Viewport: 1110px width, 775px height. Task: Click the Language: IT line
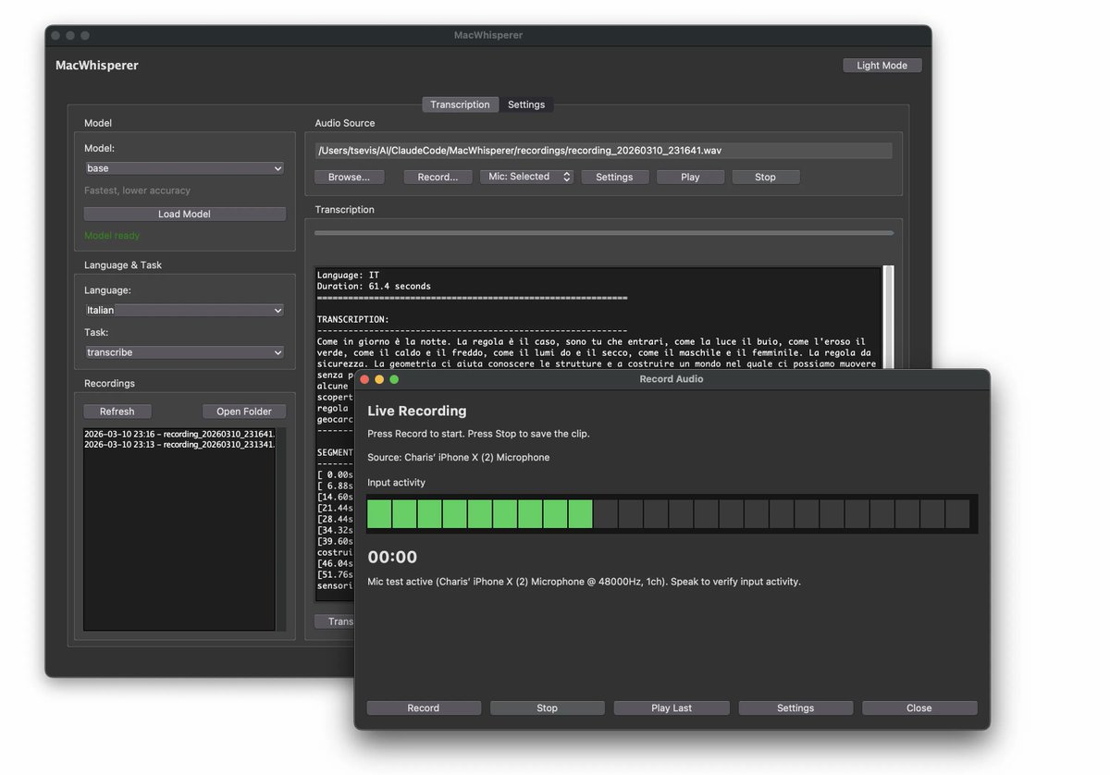pyautogui.click(x=348, y=276)
